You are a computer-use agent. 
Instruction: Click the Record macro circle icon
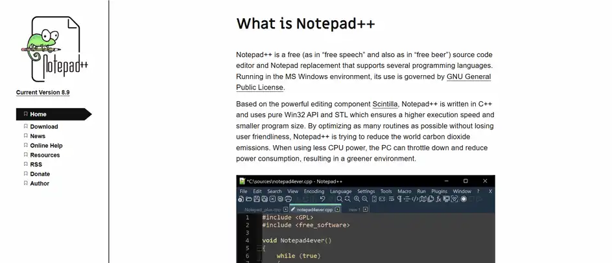(464, 199)
